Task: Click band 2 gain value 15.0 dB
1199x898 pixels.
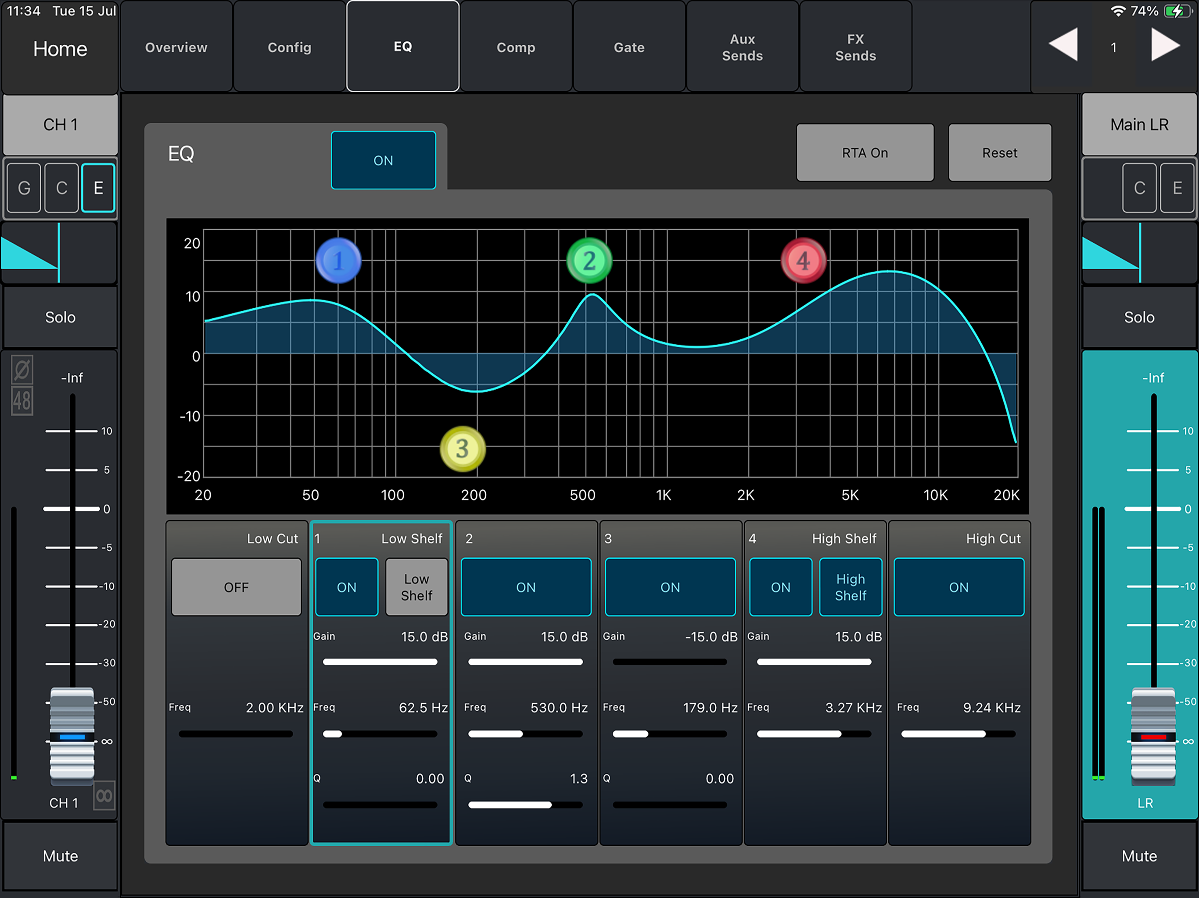Action: coord(564,637)
